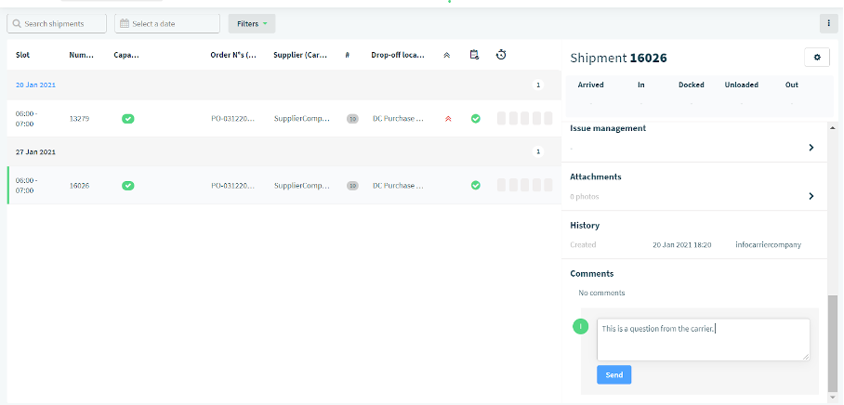Click SupplierComp... cell in row 16026

tap(301, 186)
